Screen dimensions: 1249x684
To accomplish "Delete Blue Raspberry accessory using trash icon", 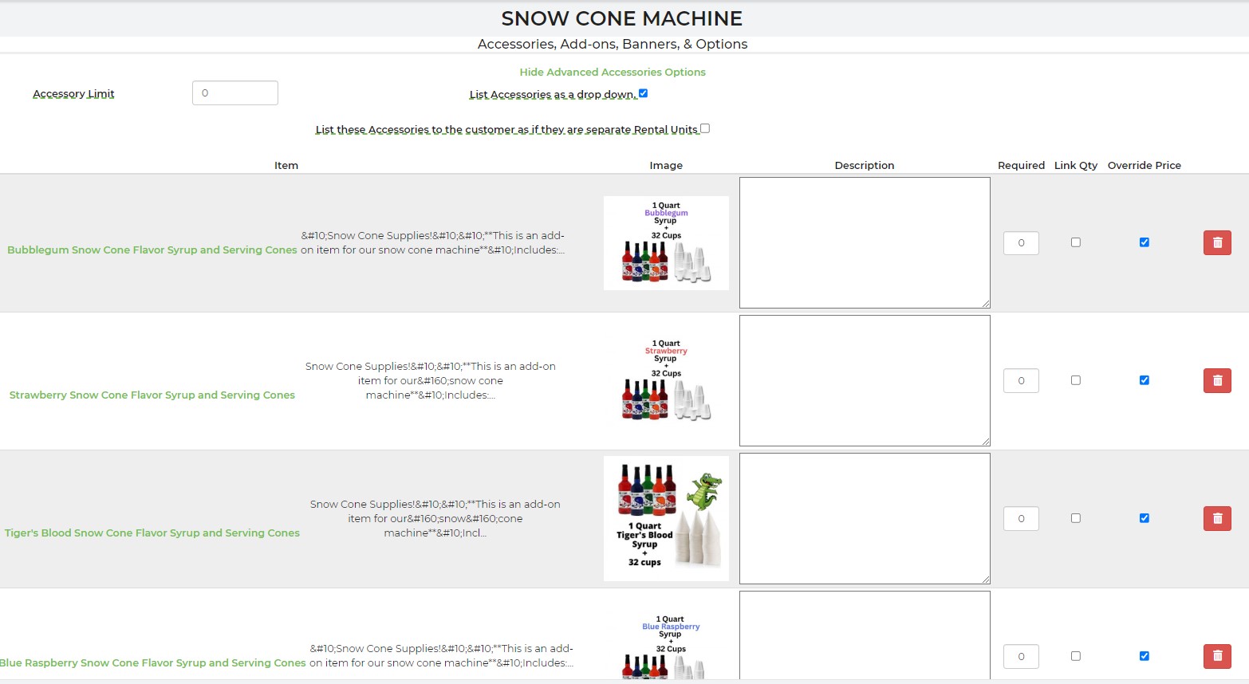I will click(x=1217, y=656).
